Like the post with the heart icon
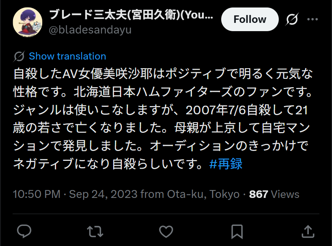 point(166,231)
